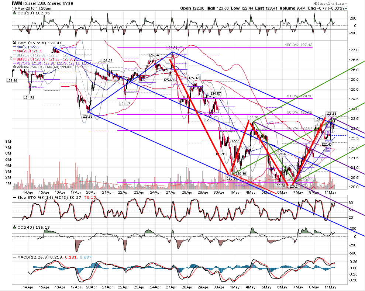This screenshot has height=291, width=365.
Task: Click the 125.37 price label
Action: pos(194,78)
